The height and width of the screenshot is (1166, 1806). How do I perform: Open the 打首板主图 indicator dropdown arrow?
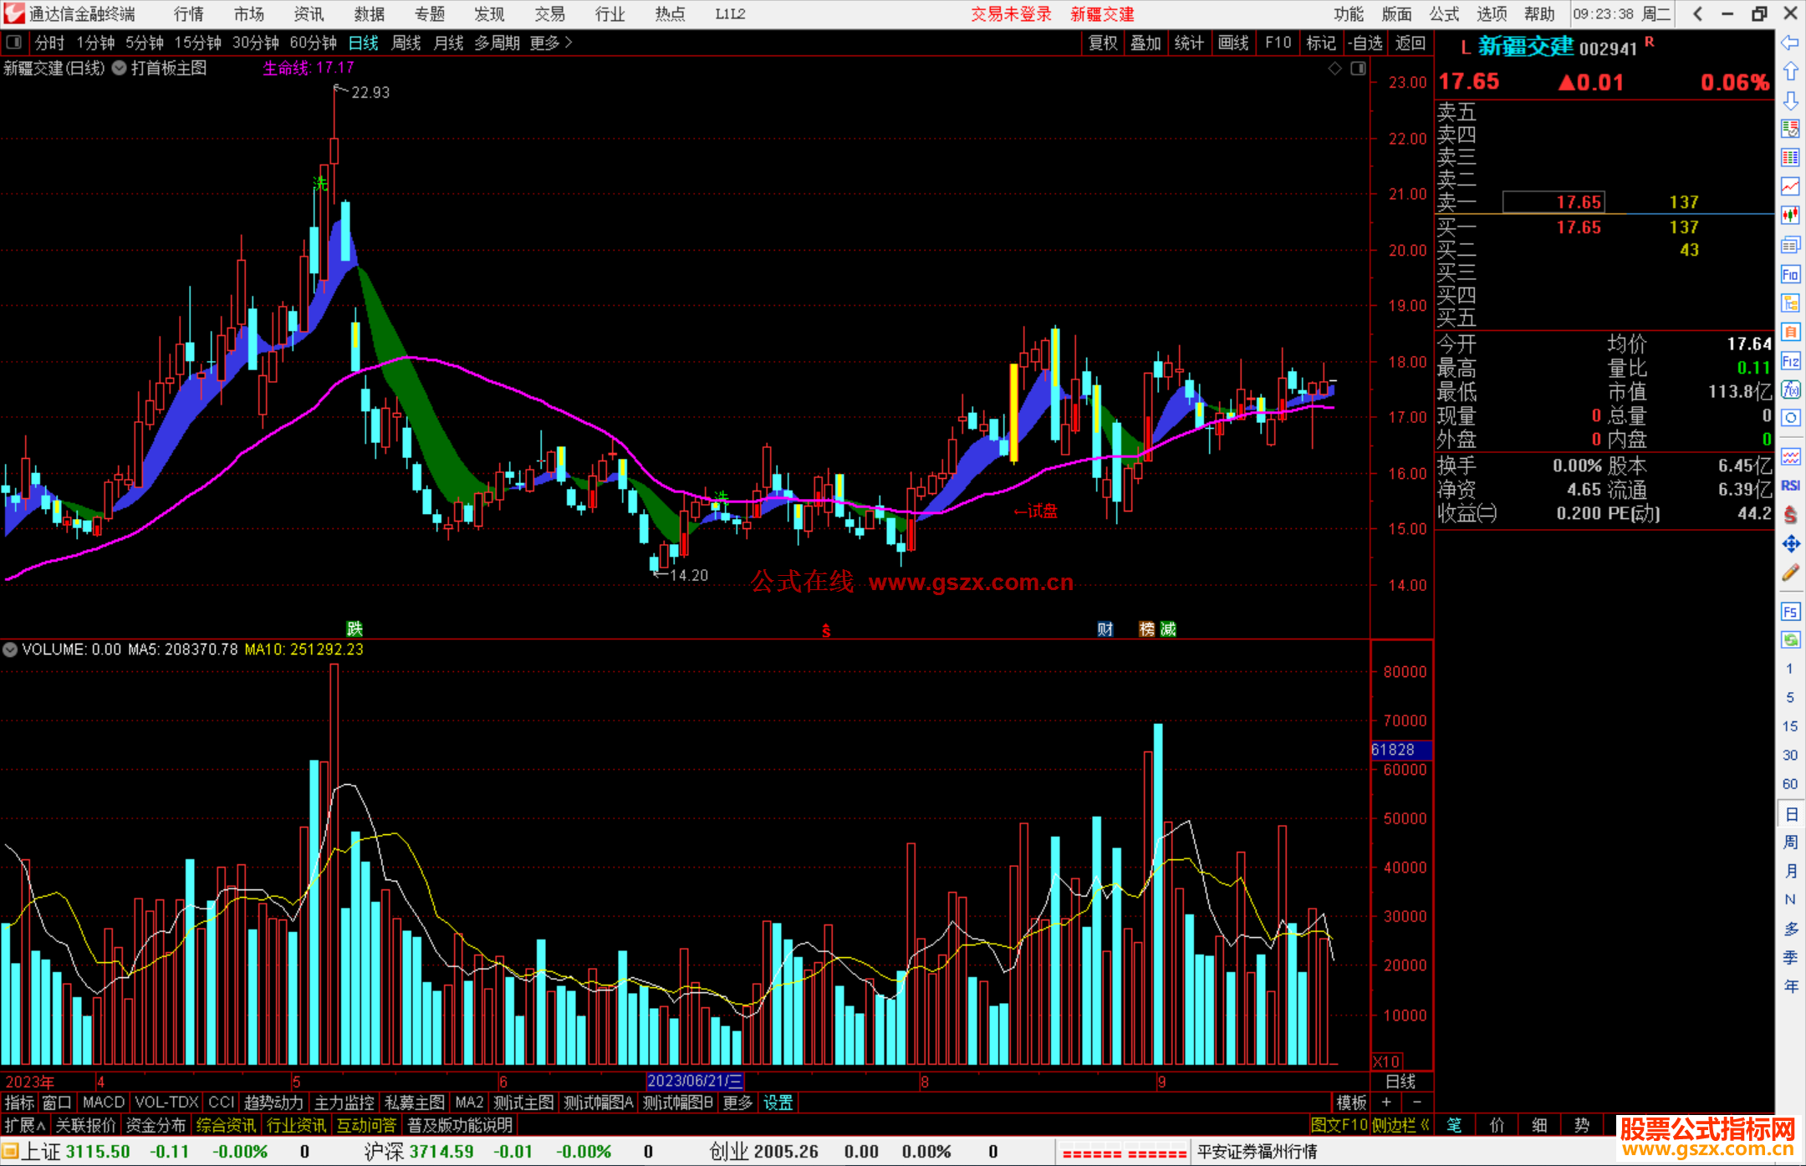[x=120, y=69]
